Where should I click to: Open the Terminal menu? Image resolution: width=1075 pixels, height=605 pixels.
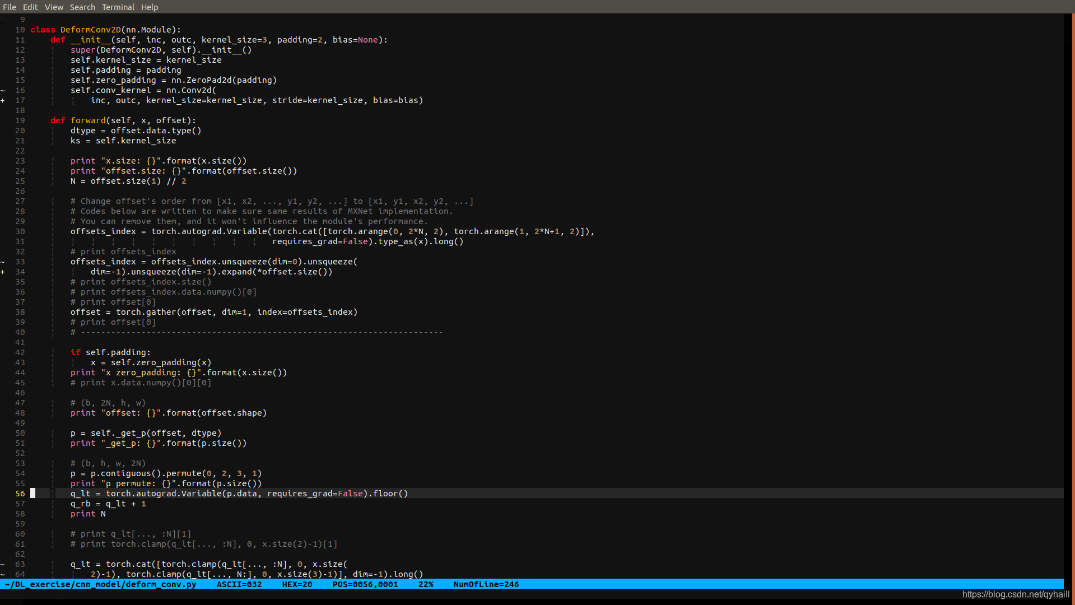[118, 7]
